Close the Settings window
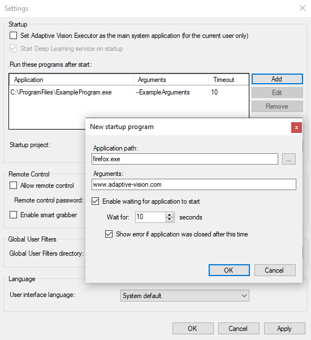Screen dimensions: 311x340 point(303,8)
